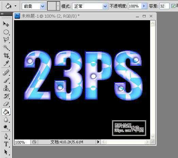178x158 pixels.
Task: Click the 文档:410.2K/5.61M status text
Action: click(67, 142)
